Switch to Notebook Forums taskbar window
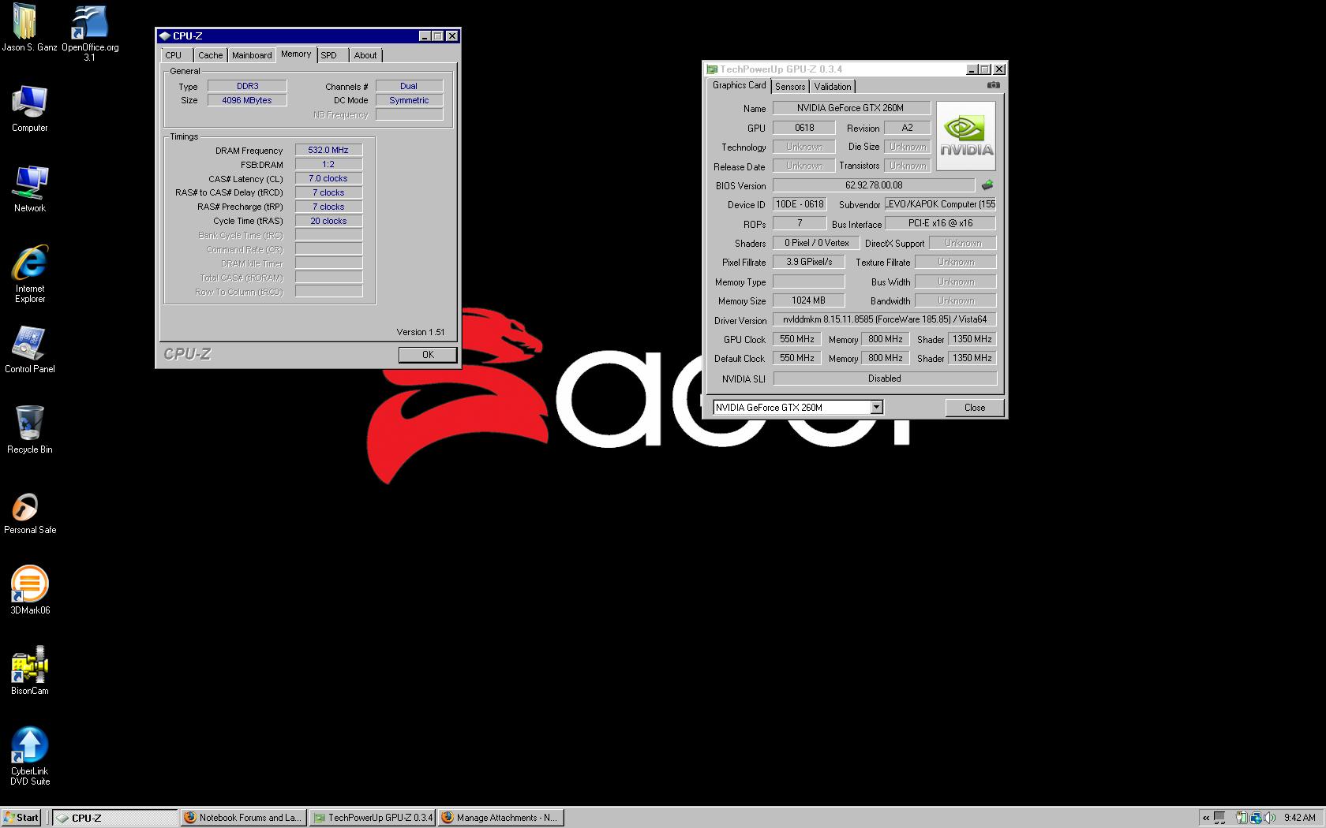The height and width of the screenshot is (828, 1326). [243, 818]
